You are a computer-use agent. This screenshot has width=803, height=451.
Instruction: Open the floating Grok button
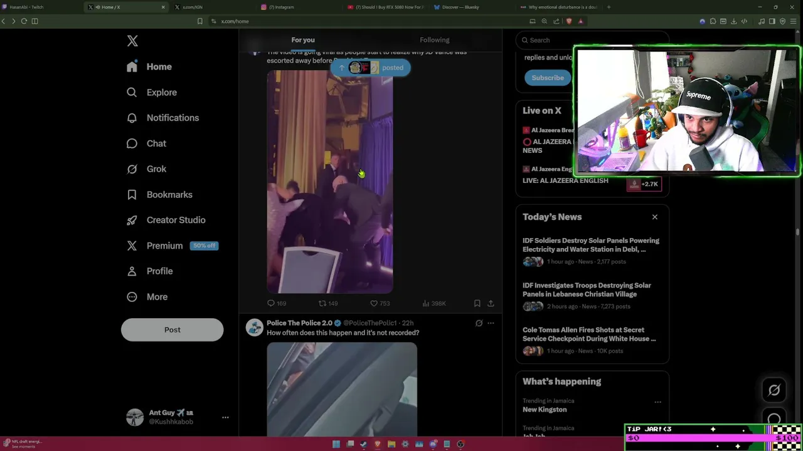coord(774,390)
